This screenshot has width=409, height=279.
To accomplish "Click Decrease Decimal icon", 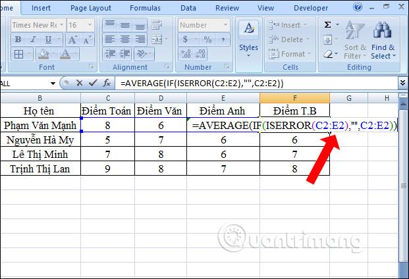I will click(x=200, y=54).
